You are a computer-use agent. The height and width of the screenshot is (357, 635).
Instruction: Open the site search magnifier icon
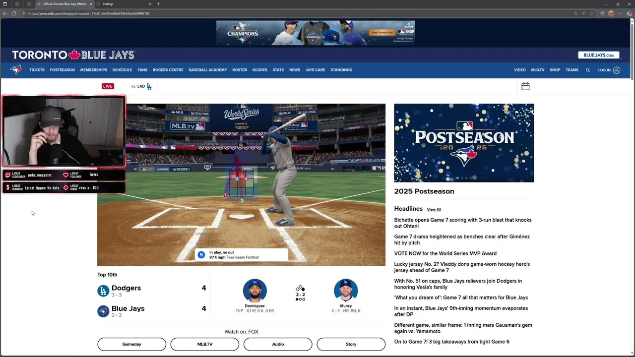click(588, 70)
